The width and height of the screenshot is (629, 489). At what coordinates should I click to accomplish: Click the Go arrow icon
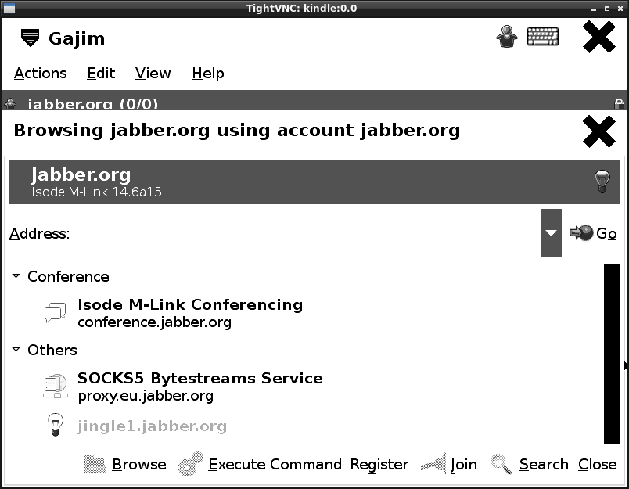click(x=580, y=232)
